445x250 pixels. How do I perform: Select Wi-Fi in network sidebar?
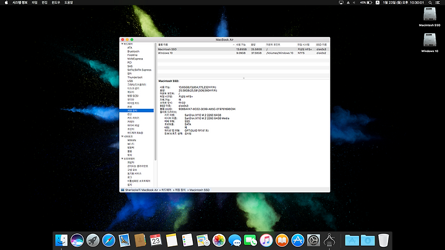pyautogui.click(x=130, y=144)
